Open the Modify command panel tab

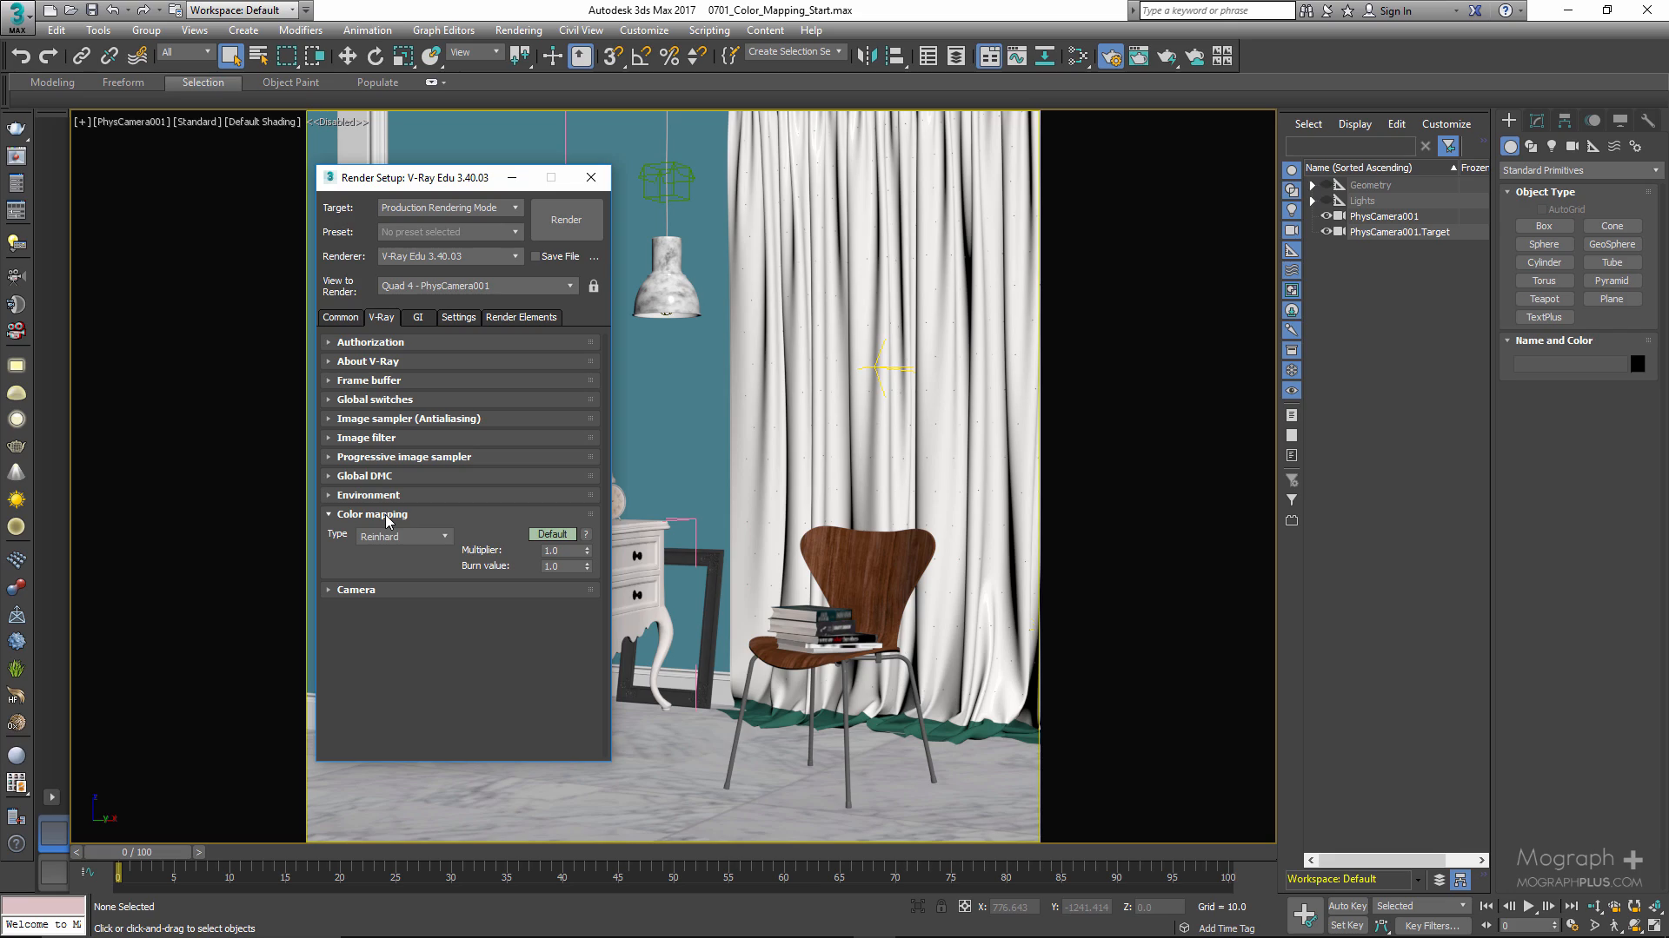pyautogui.click(x=1537, y=121)
